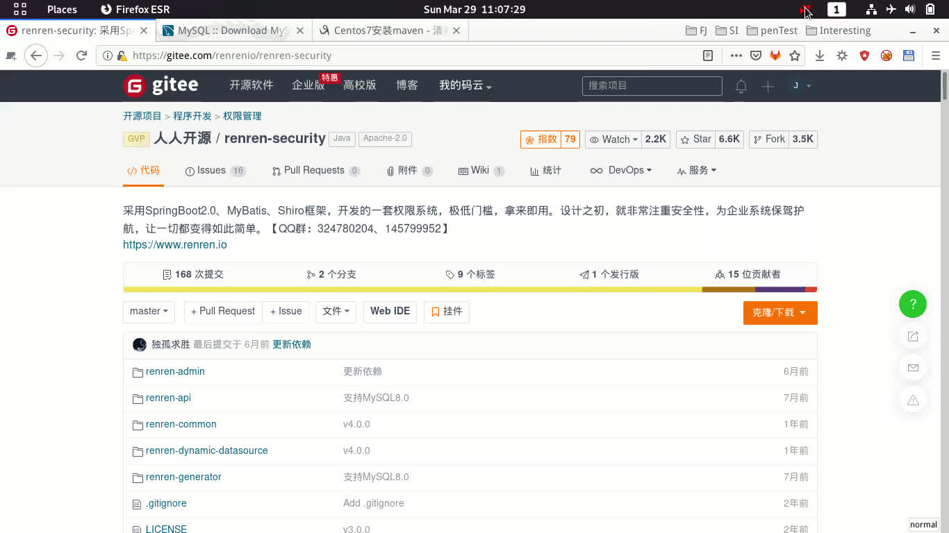Image resolution: width=949 pixels, height=533 pixels.
Task: Toggle reader view in address bar
Action: [x=708, y=56]
